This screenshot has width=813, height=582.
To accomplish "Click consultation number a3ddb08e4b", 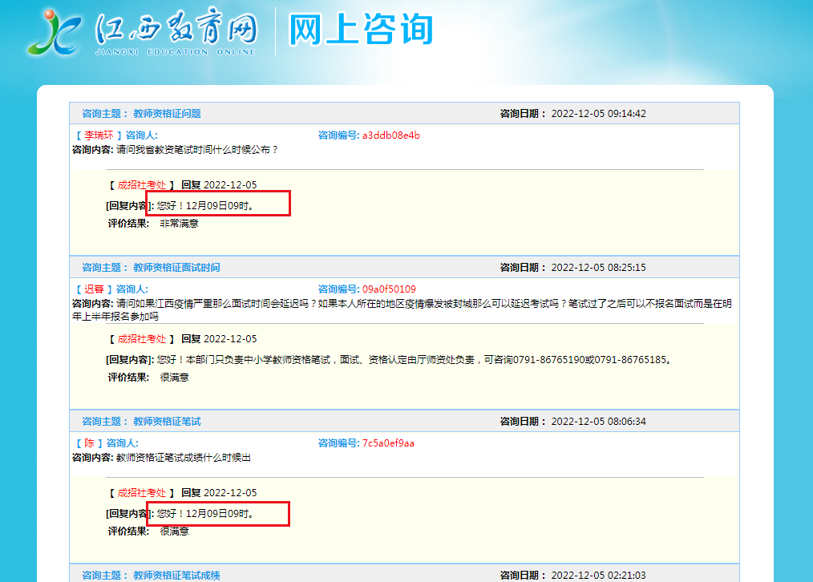I will click(390, 135).
